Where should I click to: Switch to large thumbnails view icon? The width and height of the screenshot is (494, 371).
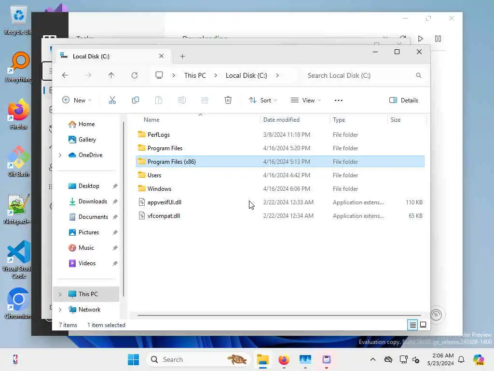[423, 325]
